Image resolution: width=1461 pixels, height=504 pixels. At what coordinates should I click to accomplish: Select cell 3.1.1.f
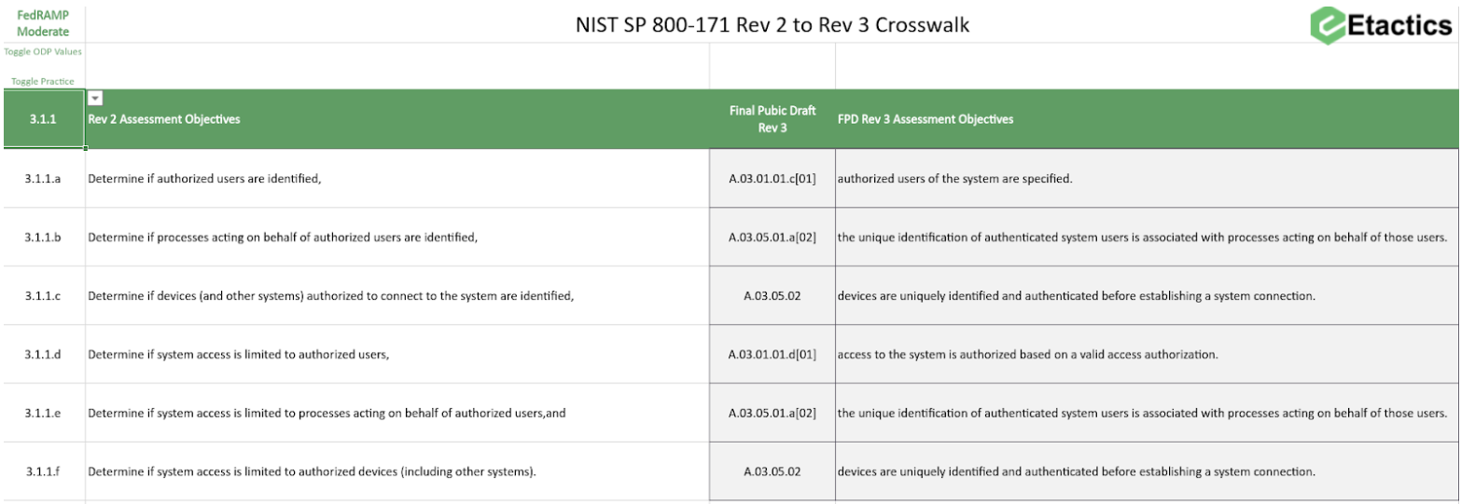(43, 471)
